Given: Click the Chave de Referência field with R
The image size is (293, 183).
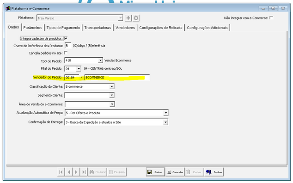Looking at the screenshot, I should (x=68, y=46).
